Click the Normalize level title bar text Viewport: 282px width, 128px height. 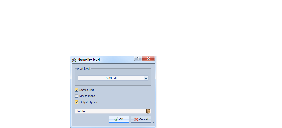[89, 60]
